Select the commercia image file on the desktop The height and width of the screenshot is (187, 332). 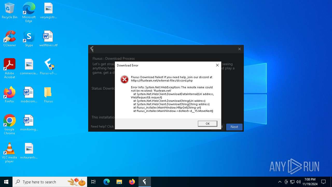click(29, 67)
